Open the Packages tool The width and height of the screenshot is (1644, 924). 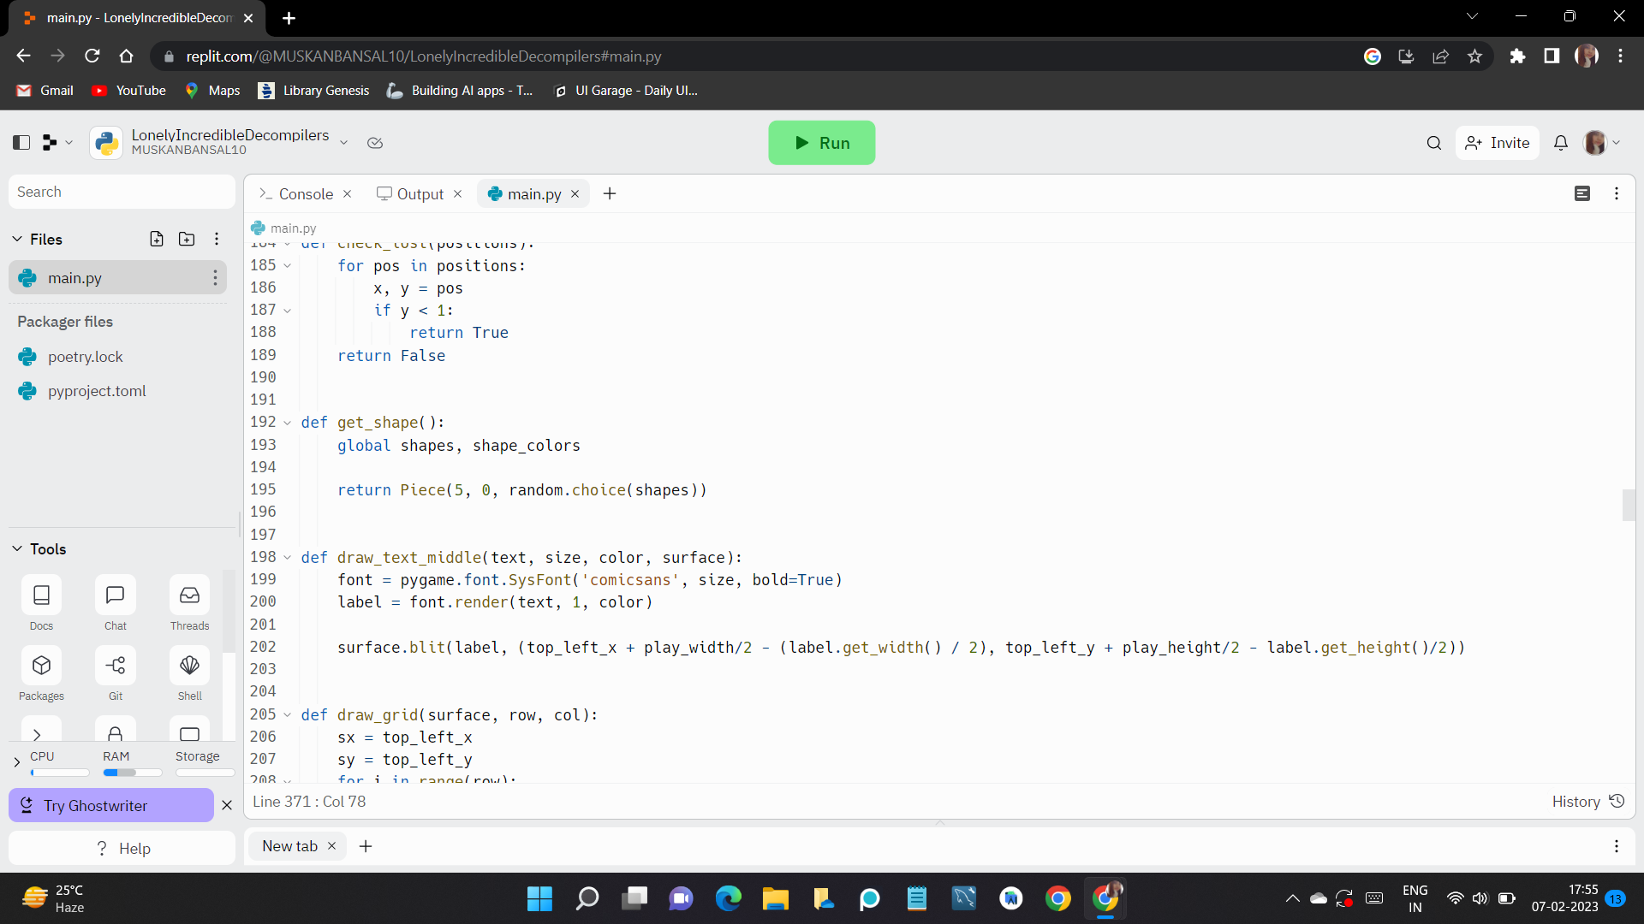(x=41, y=673)
